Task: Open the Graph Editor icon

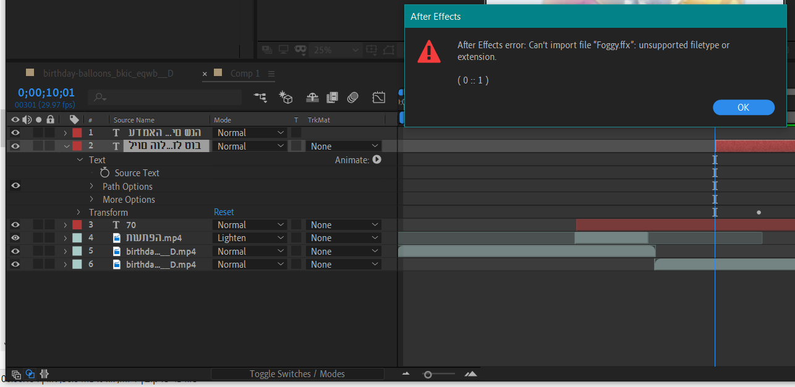Action: [x=379, y=97]
